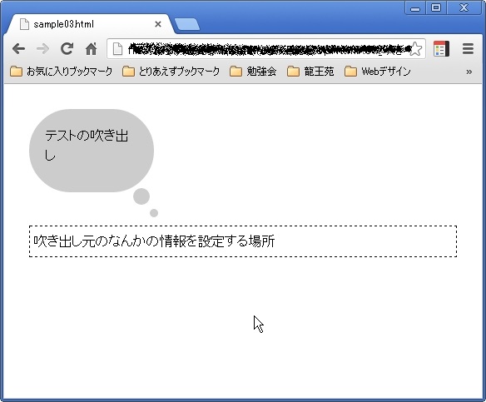Image resolution: width=486 pixels, height=402 pixels.
Task: Open the お気に入りブックマーク folder
Action: point(61,72)
